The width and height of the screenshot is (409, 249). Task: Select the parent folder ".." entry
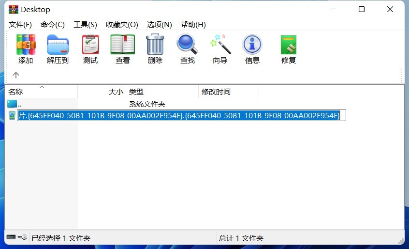(x=19, y=104)
